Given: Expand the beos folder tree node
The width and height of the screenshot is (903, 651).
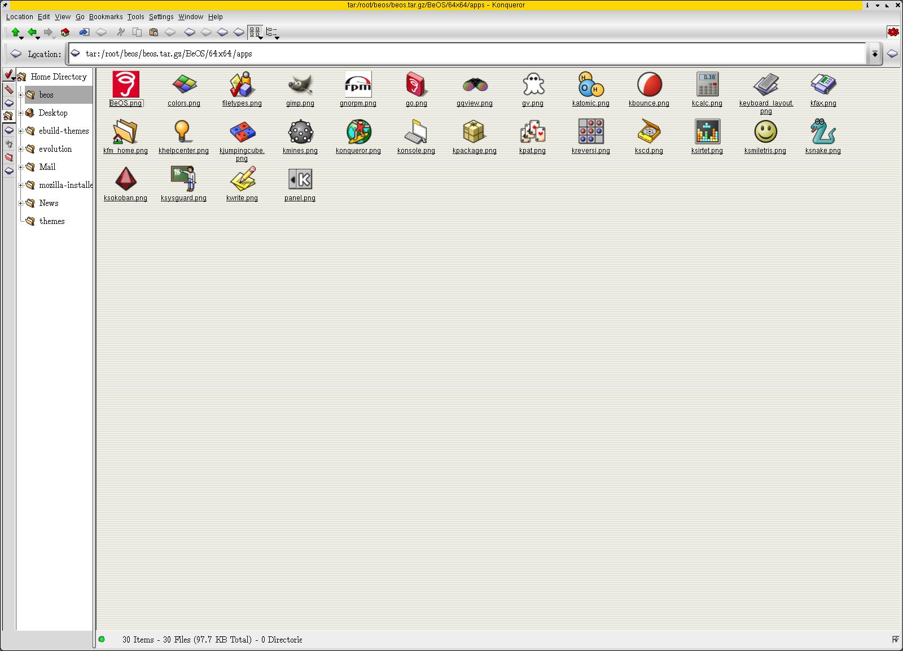Looking at the screenshot, I should point(21,95).
